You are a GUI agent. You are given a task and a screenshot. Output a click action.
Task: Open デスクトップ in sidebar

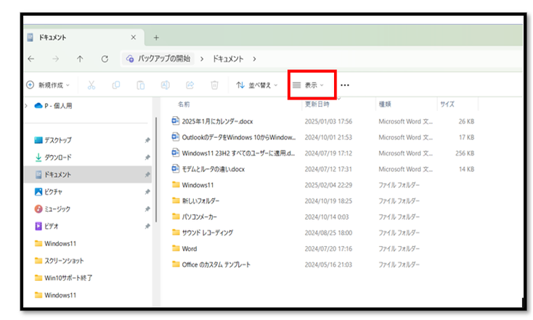point(88,140)
